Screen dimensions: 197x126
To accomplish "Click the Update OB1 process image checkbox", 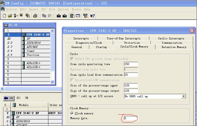I will click(x=72, y=59).
